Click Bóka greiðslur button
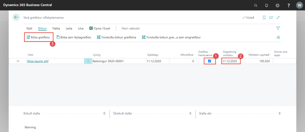 (39, 37)
